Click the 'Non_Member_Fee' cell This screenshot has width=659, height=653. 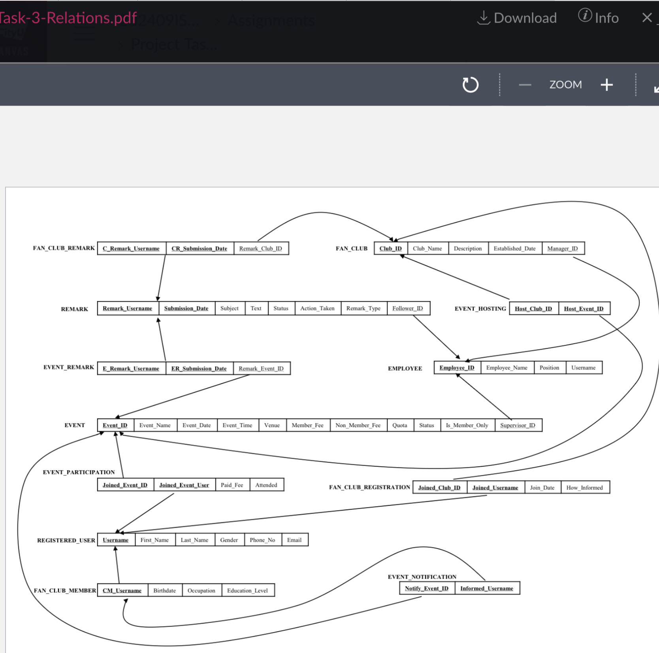(x=358, y=425)
